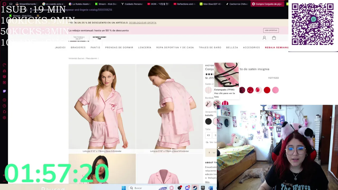The height and width of the screenshot is (190, 338).
Task: Click the fabric close-up preview popup
Action: click(x=226, y=75)
